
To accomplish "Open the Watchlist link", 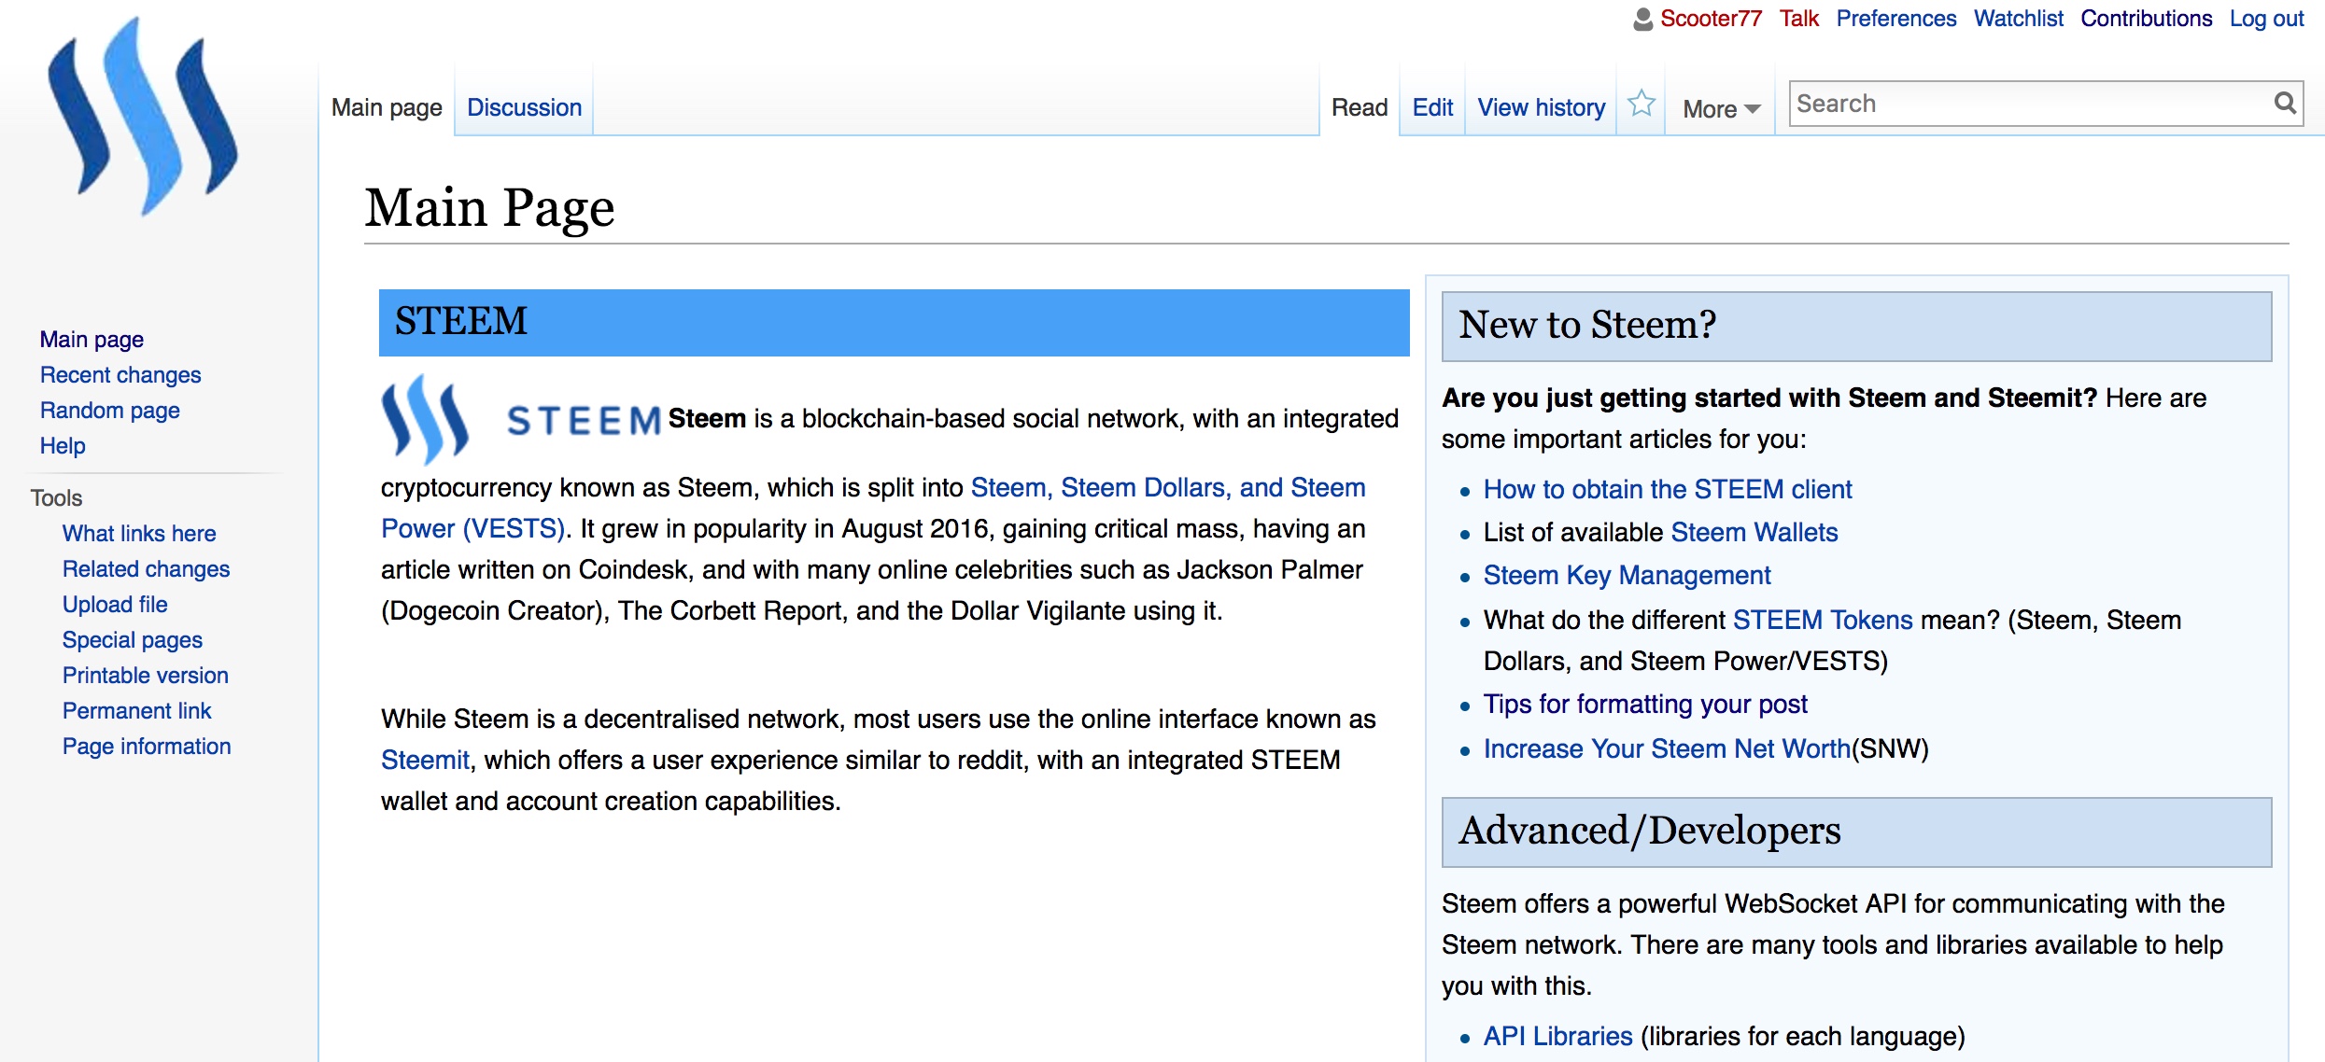I will 2018,19.
